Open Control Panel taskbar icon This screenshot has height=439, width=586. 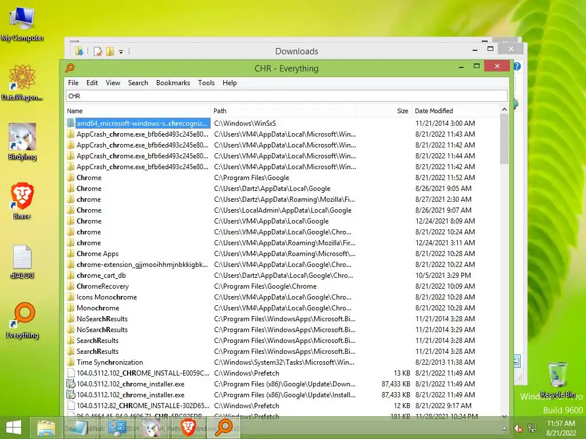(117, 428)
